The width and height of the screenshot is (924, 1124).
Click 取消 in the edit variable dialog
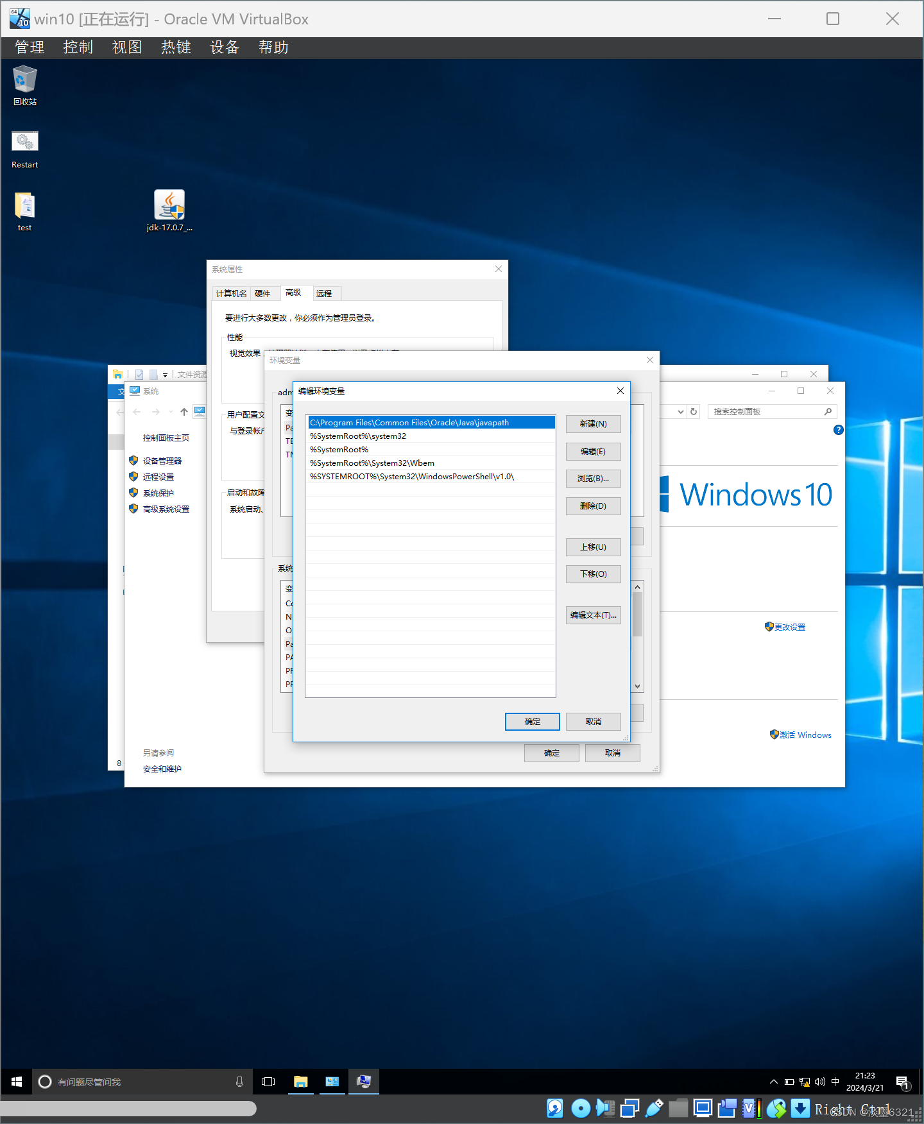593,722
